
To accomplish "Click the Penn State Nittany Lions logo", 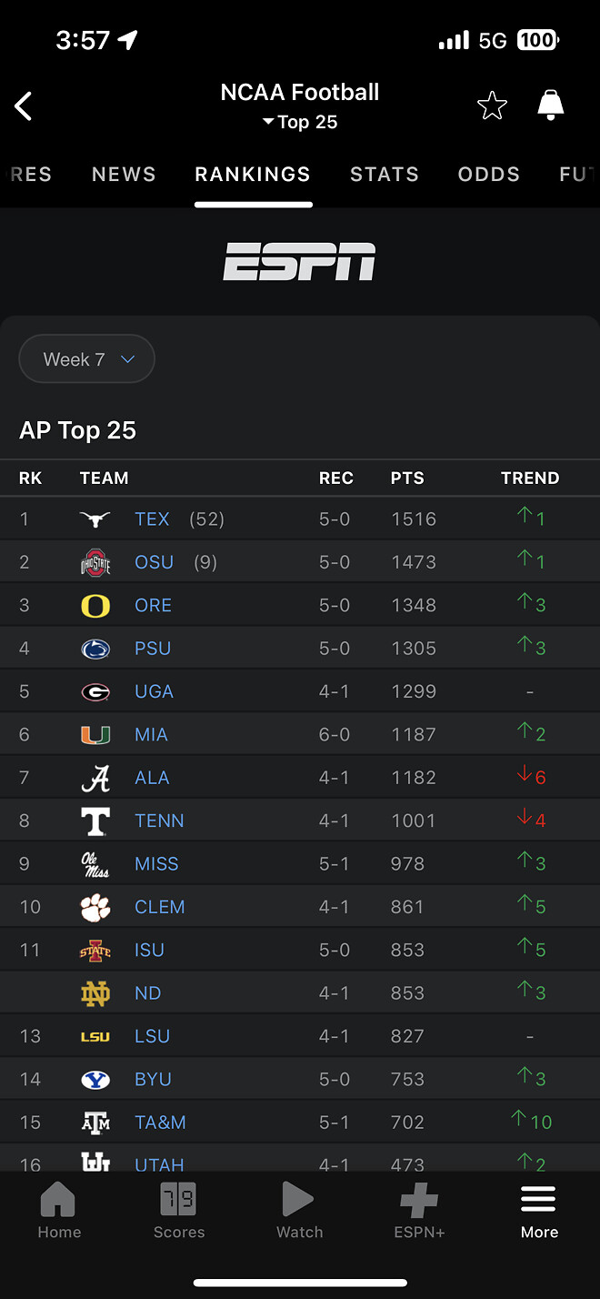I will click(x=95, y=648).
